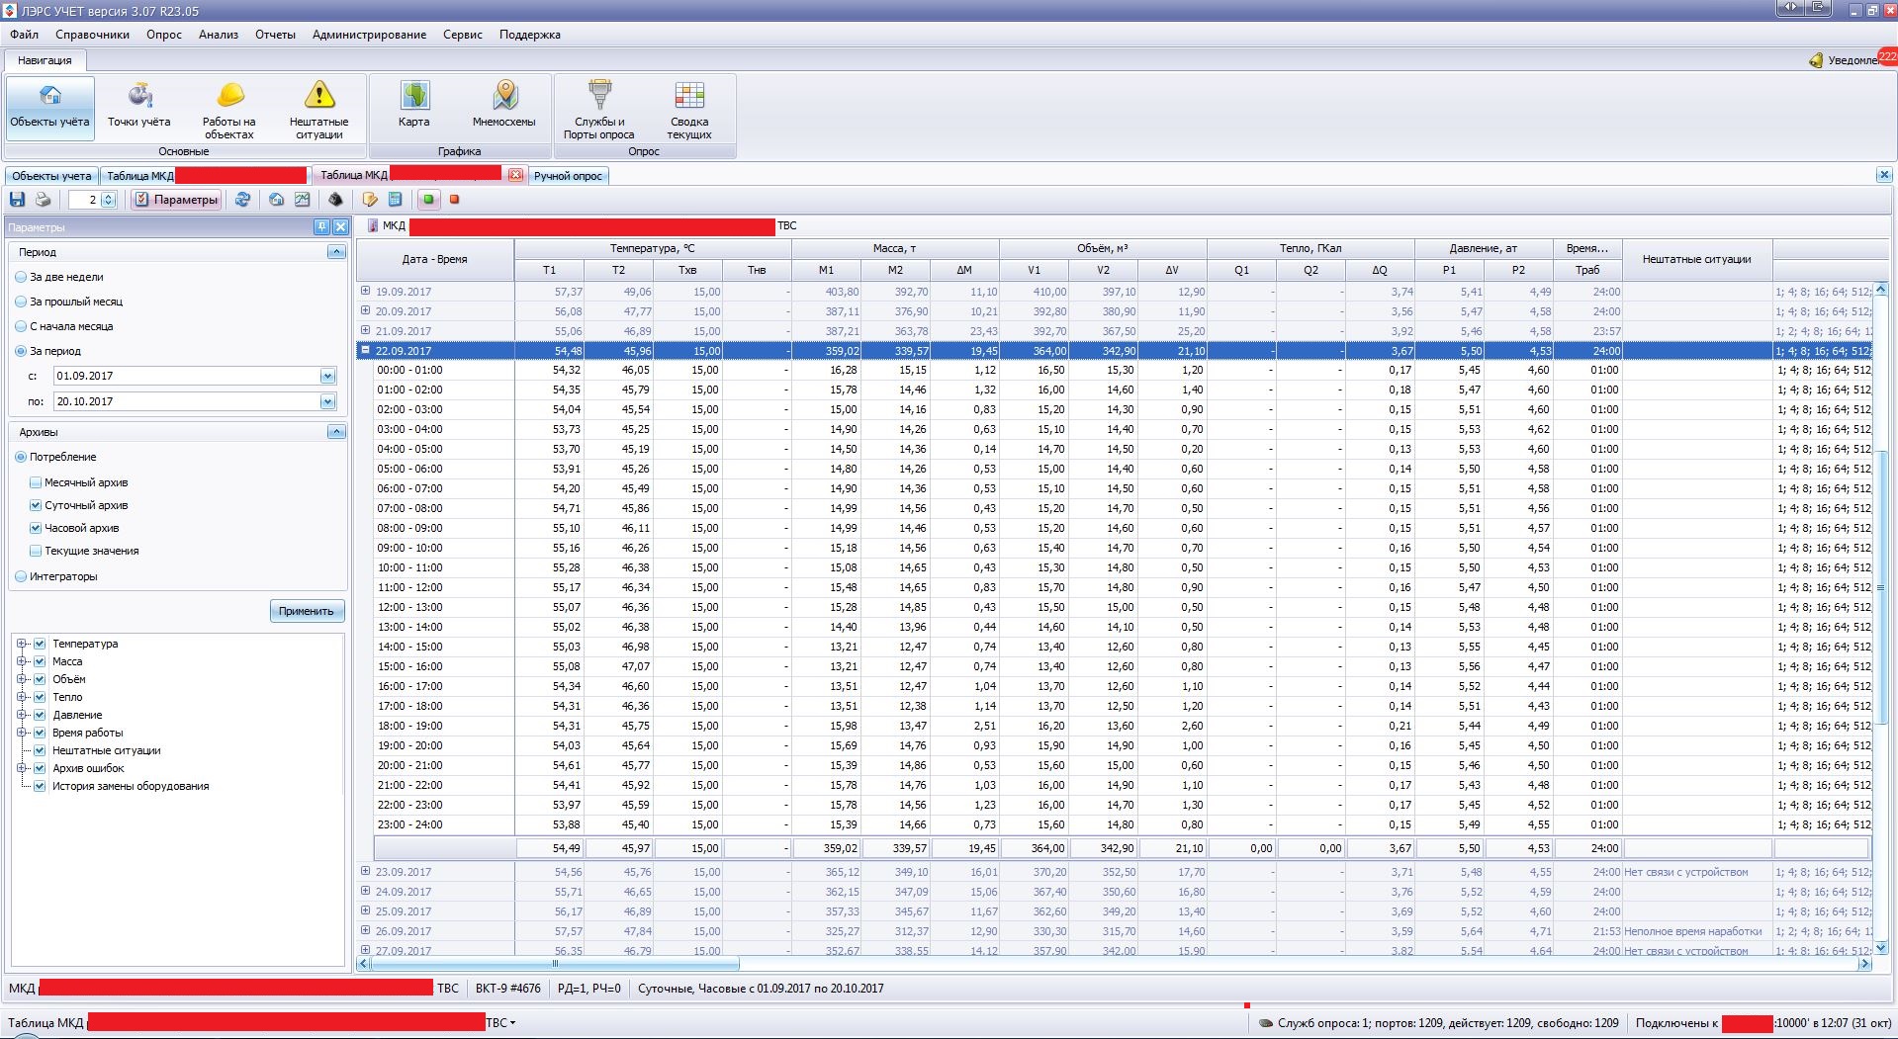Screen dimensions: 1898x1039
Task: Select Потребление archive radio
Action: click(x=21, y=458)
